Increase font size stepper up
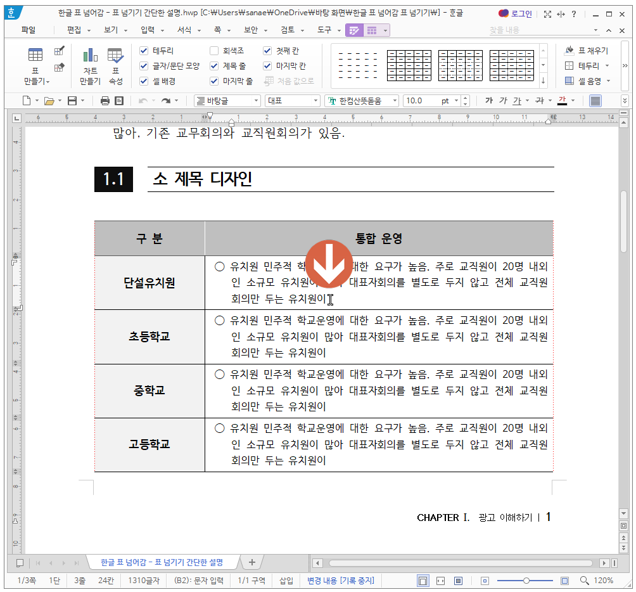 click(466, 98)
